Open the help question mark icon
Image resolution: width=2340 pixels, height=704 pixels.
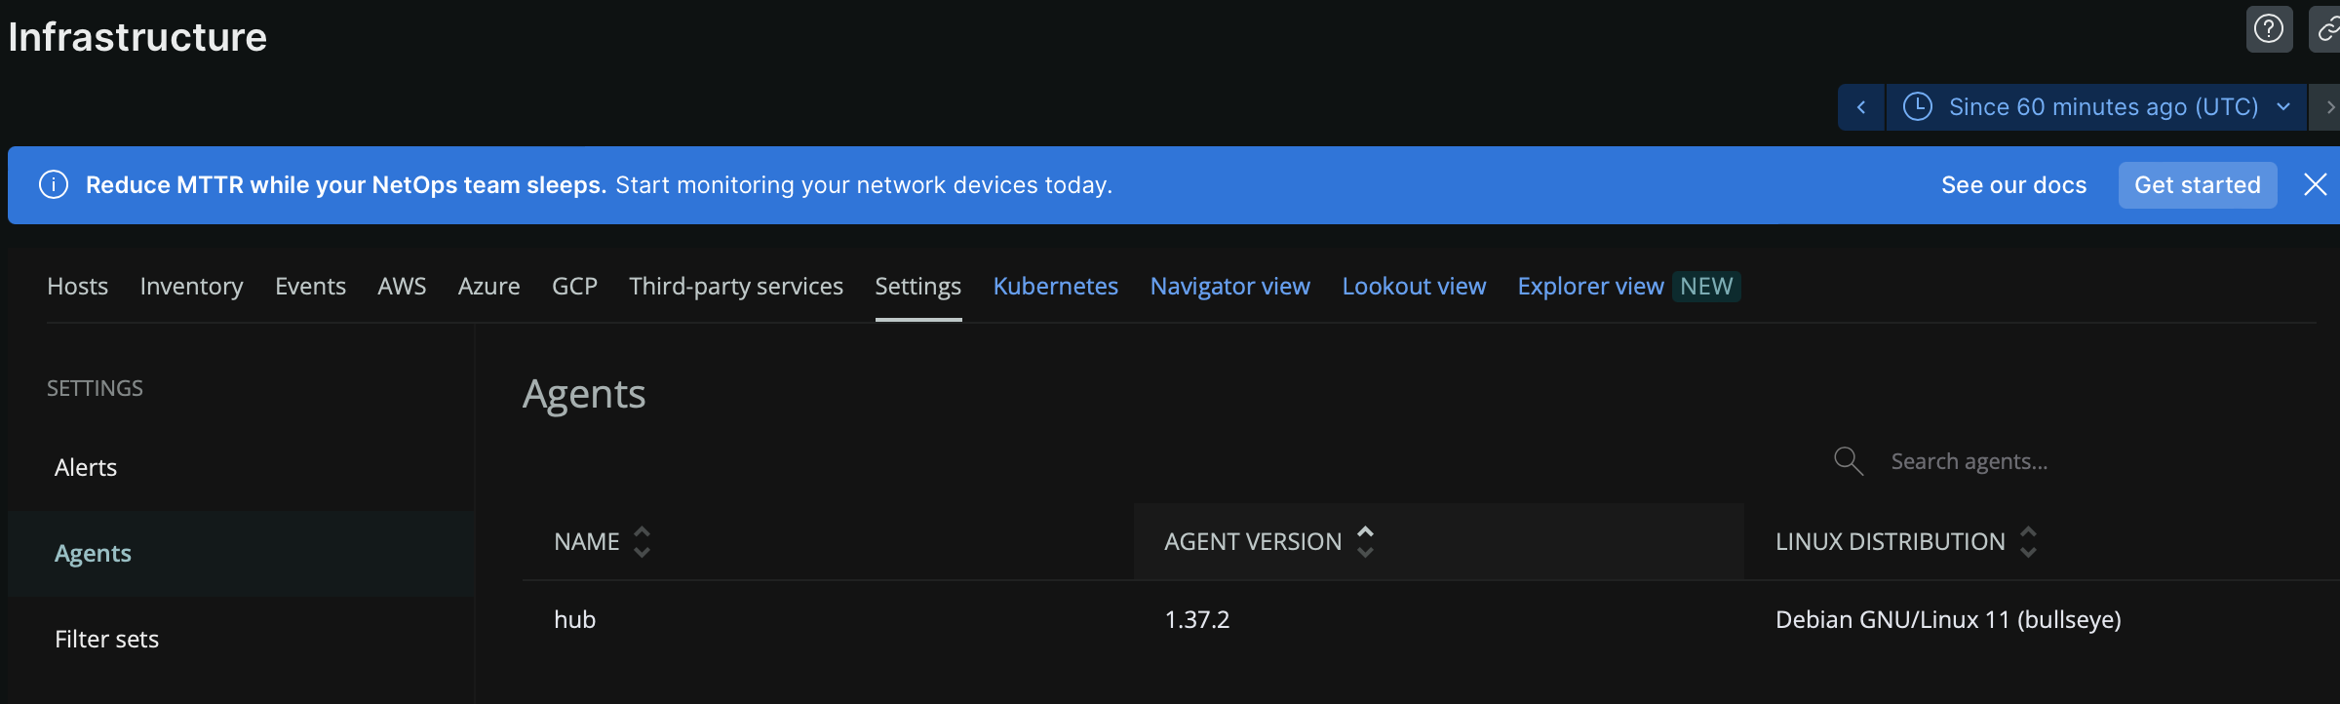coord(2269,29)
